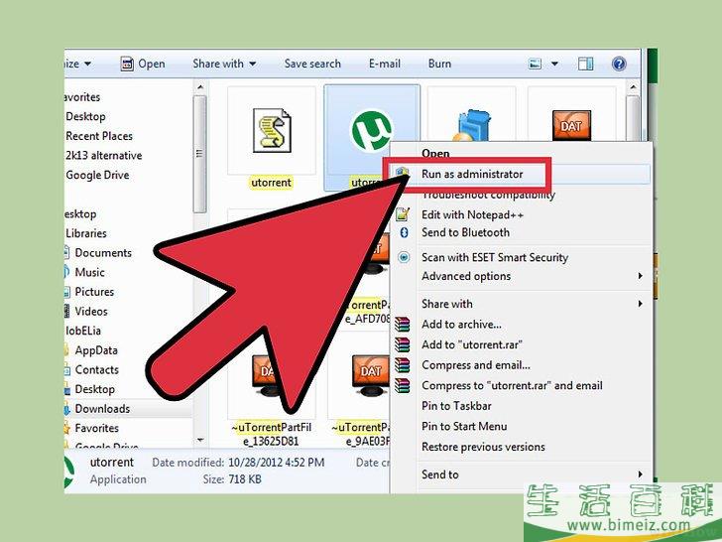Viewport: 722px width, 542px height.
Task: Choose Send to Bluetooth
Action: (465, 232)
